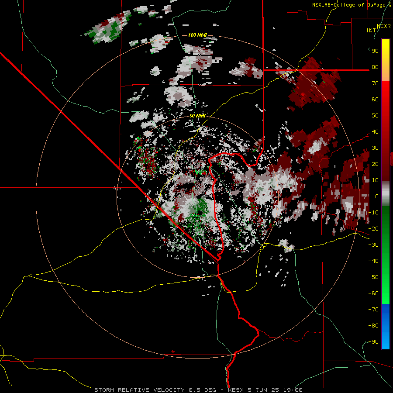
Task: Click the "0" value on the velocity scale
Action: 377,196
